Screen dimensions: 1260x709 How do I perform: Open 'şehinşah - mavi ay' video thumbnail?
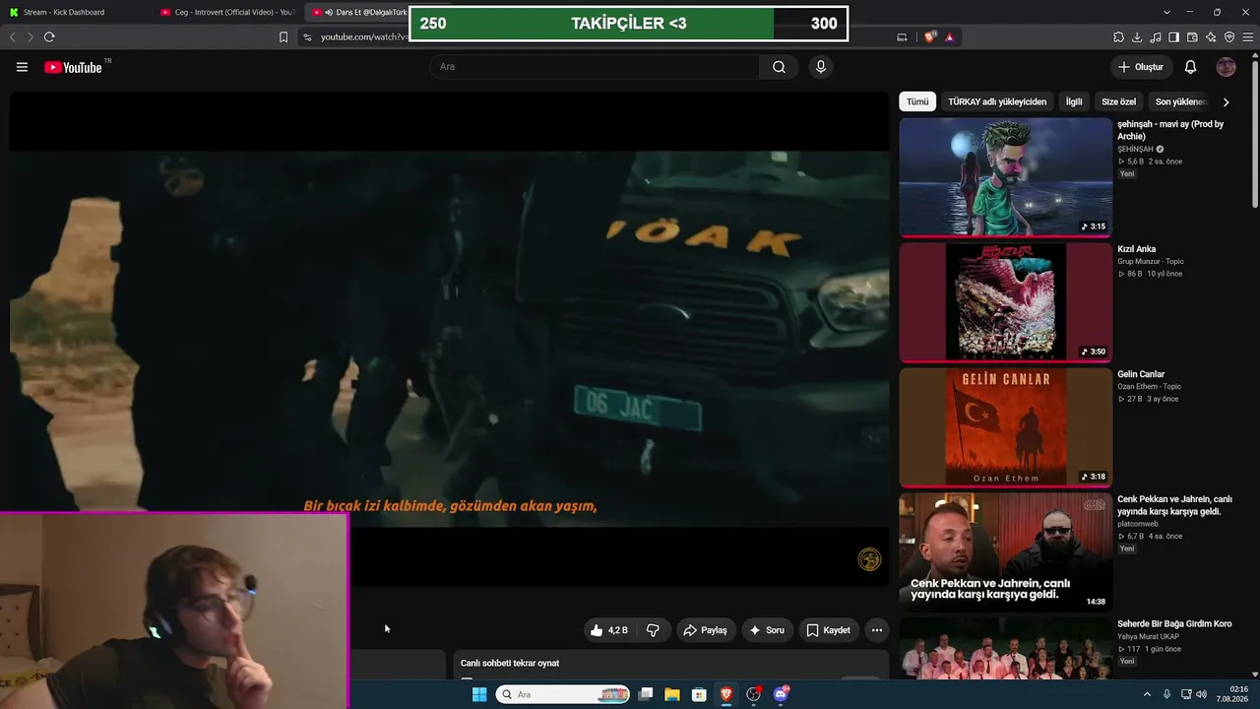1005,177
